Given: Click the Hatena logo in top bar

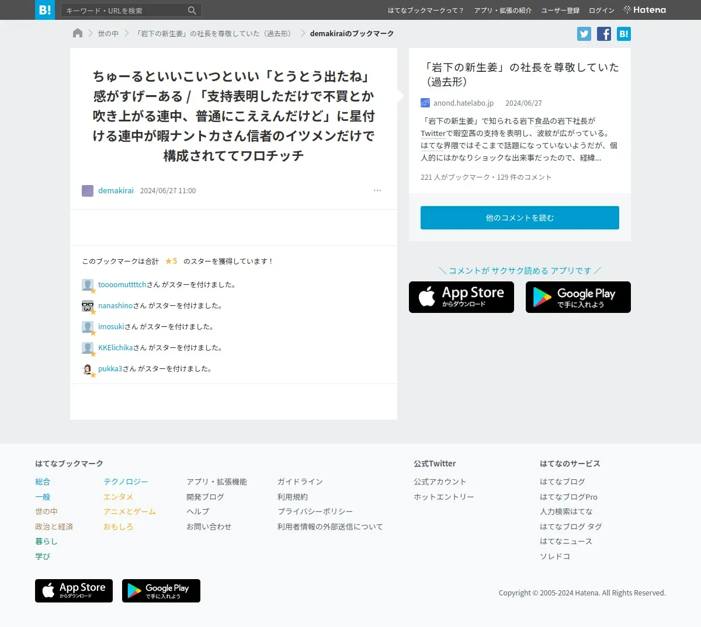Looking at the screenshot, I should (x=645, y=10).
